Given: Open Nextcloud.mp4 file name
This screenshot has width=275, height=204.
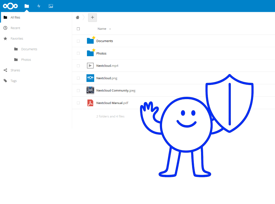Looking at the screenshot, I should 107,66.
